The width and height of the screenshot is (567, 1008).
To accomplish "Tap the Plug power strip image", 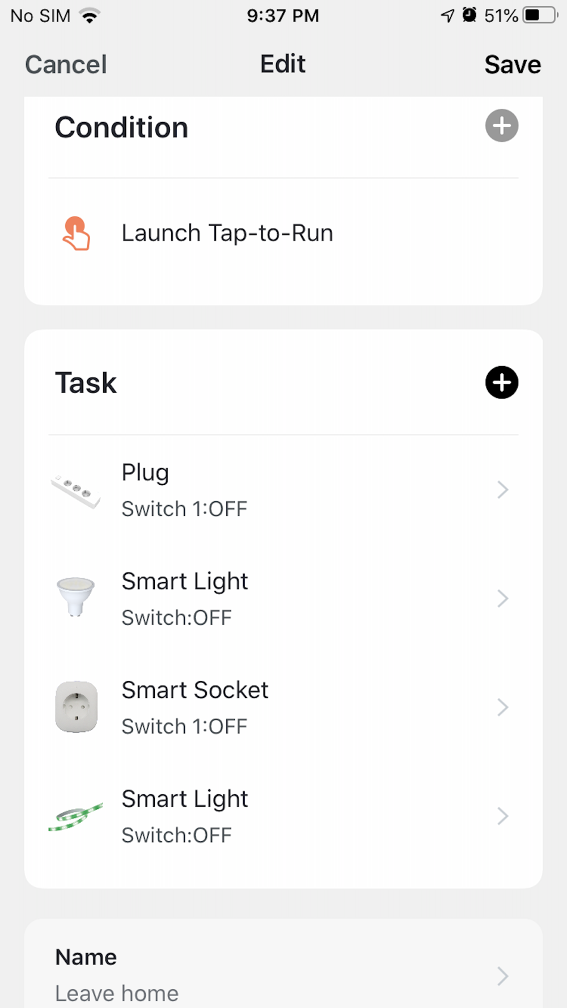I will pos(76,490).
